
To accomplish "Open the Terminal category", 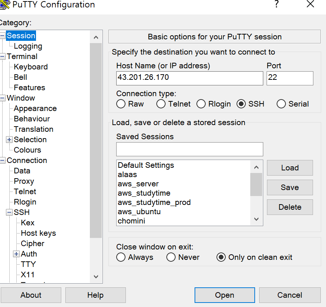I will (22, 56).
